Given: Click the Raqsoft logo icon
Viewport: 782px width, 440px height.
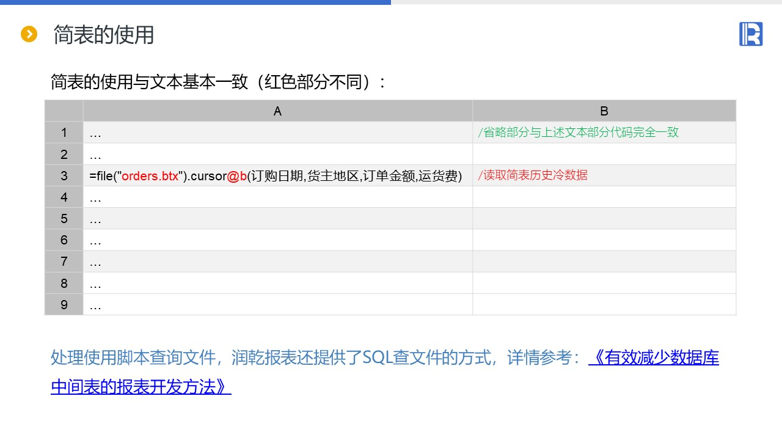Looking at the screenshot, I should pyautogui.click(x=751, y=34).
